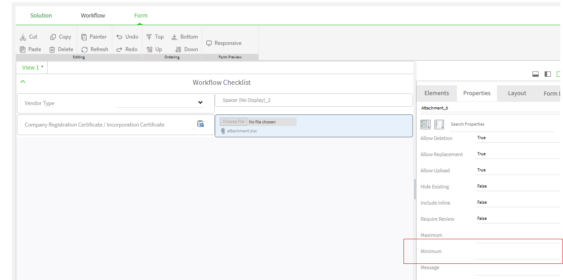563x280 pixels.
Task: Edit the Hide Existing value False
Action: (x=518, y=186)
